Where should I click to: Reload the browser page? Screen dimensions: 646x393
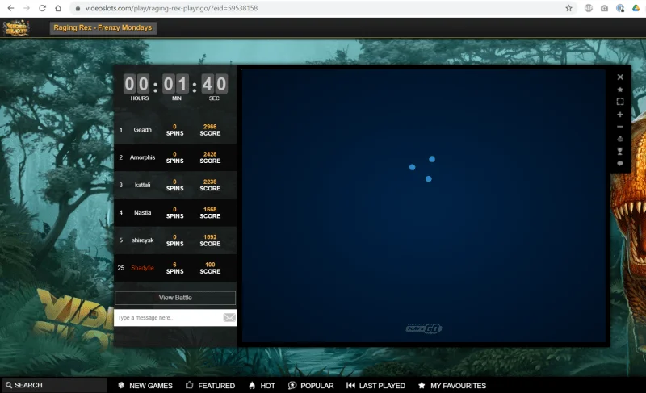coord(42,8)
